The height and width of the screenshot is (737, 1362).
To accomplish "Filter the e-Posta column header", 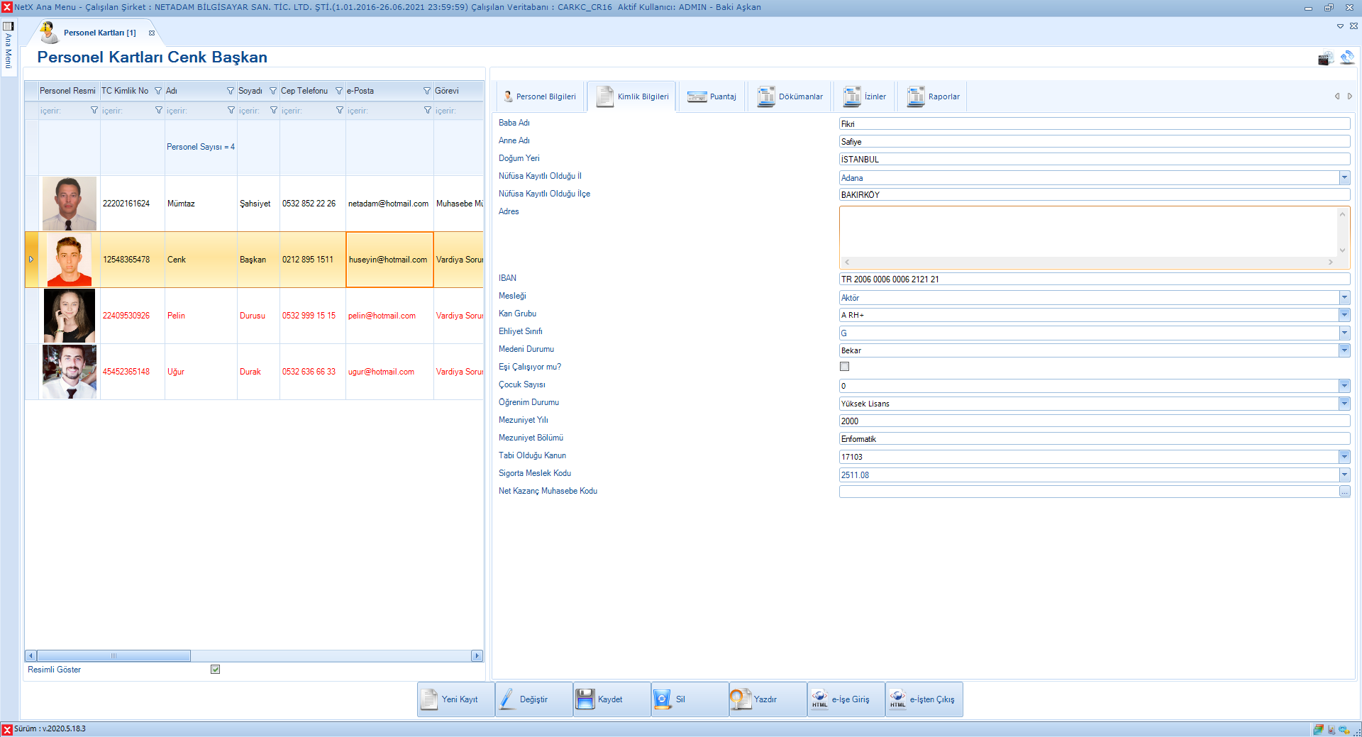I will tap(427, 91).
